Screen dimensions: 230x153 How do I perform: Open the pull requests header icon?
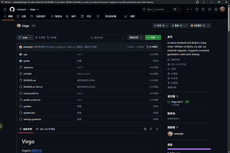pos(203,9)
